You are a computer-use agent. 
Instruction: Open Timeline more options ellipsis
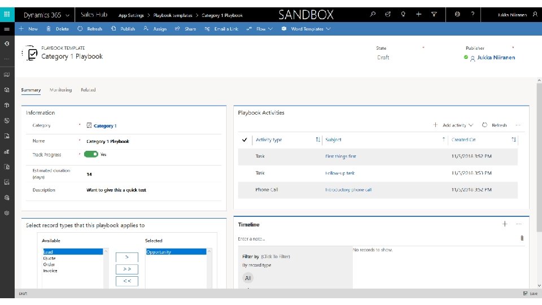[519, 224]
